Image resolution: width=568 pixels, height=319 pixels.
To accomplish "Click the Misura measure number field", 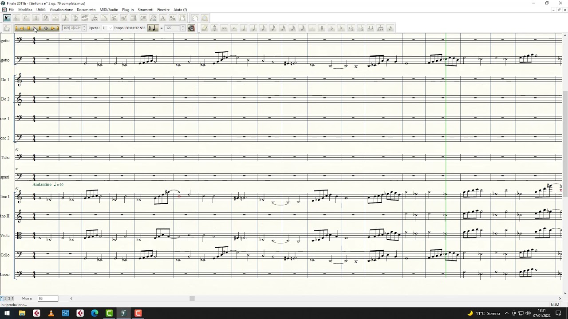I will click(47, 299).
